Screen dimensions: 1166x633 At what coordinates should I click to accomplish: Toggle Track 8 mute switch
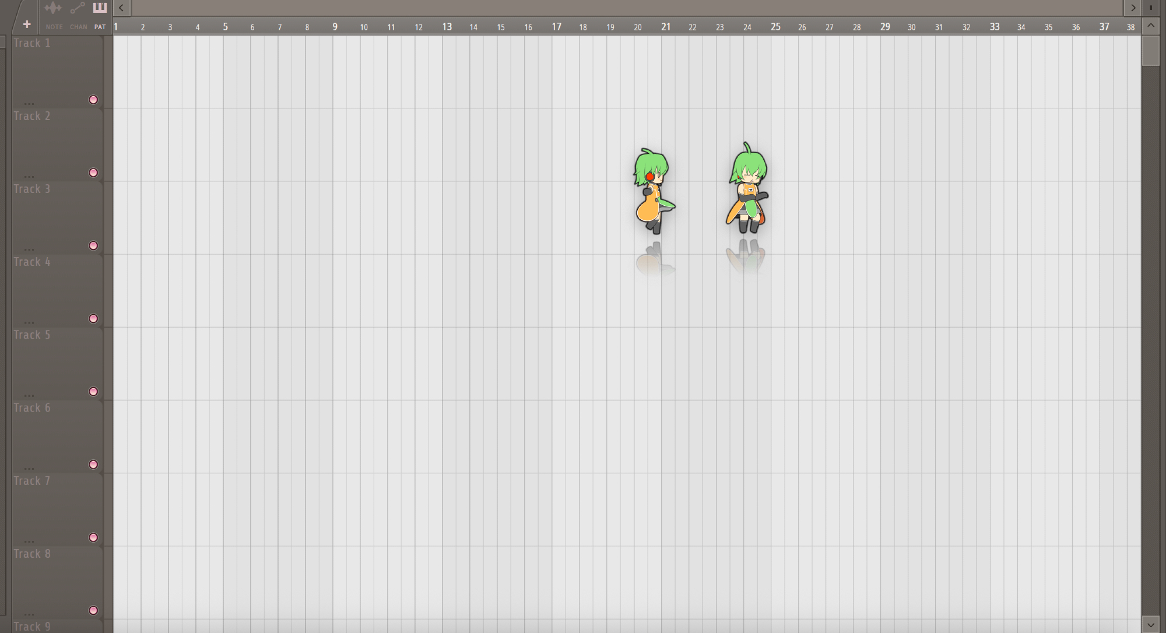click(93, 610)
